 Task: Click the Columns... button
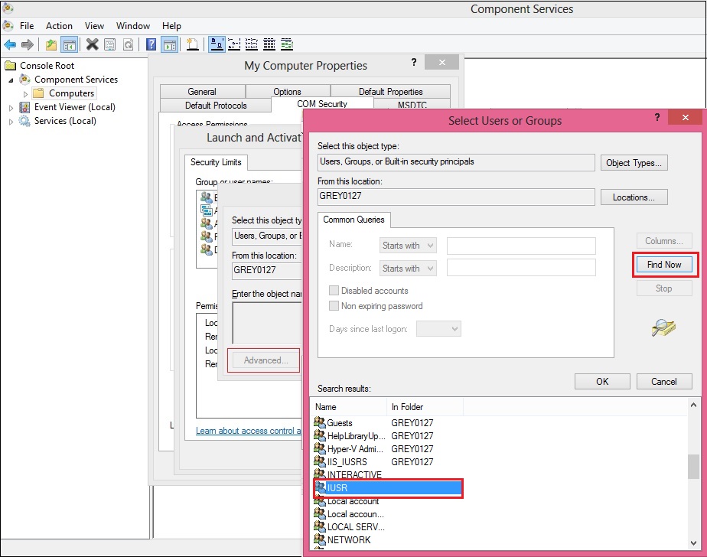(x=664, y=241)
